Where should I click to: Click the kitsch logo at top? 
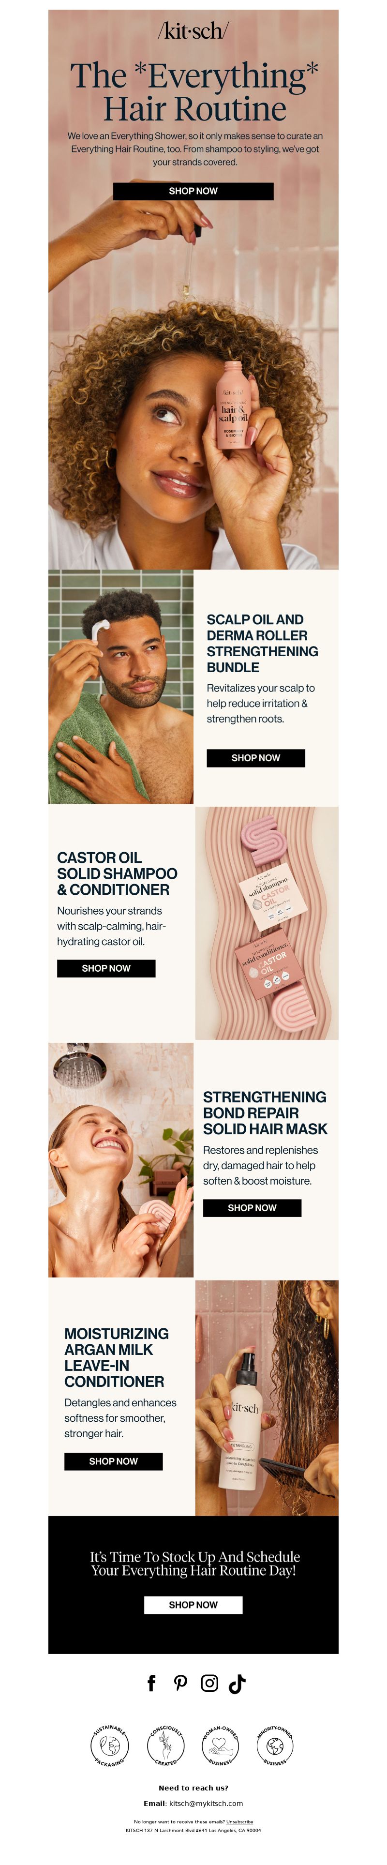[x=193, y=30]
